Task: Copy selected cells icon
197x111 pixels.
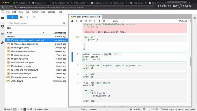Action: [86, 21]
